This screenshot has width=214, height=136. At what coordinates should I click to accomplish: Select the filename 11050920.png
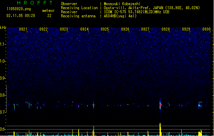point(19,9)
